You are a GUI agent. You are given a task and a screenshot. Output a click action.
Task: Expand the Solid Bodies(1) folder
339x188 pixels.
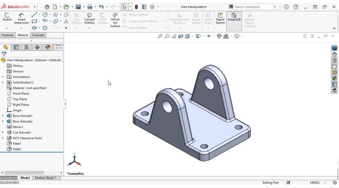pyautogui.click(x=3, y=82)
